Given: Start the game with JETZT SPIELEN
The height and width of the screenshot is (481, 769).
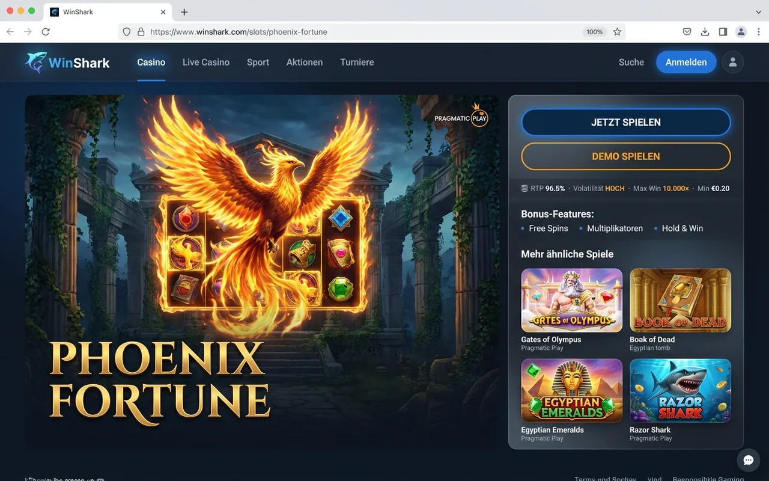Looking at the screenshot, I should tap(626, 122).
